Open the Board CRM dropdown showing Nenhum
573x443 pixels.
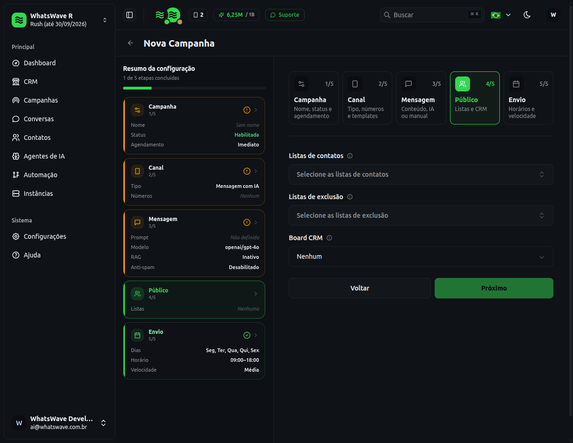421,256
